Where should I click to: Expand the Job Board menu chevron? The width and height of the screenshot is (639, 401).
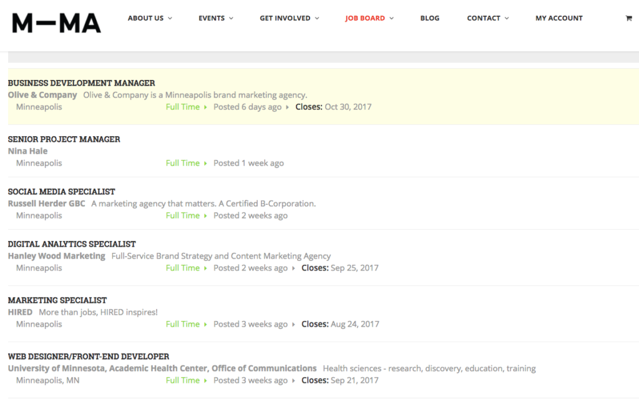click(392, 18)
